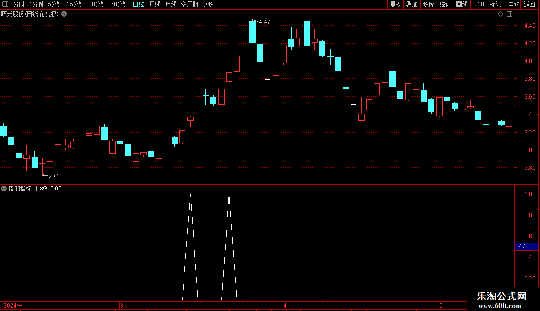Click the 曙光股份(日线,前复权) title
This screenshot has width=540, height=311.
point(30,14)
